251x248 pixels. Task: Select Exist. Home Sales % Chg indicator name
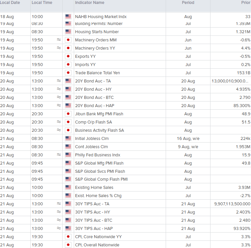pyautogui.click(x=98, y=196)
